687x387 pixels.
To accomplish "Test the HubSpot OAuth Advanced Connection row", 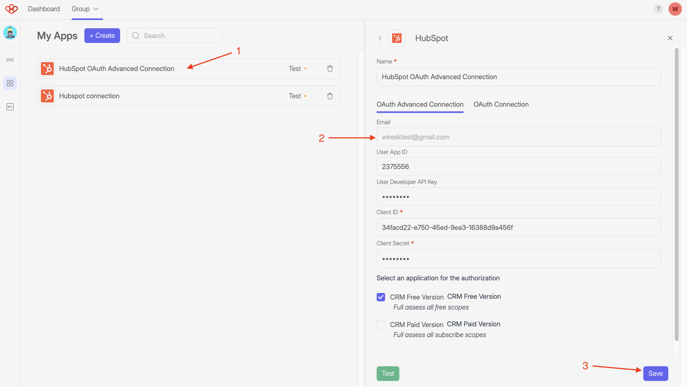I will pos(295,69).
